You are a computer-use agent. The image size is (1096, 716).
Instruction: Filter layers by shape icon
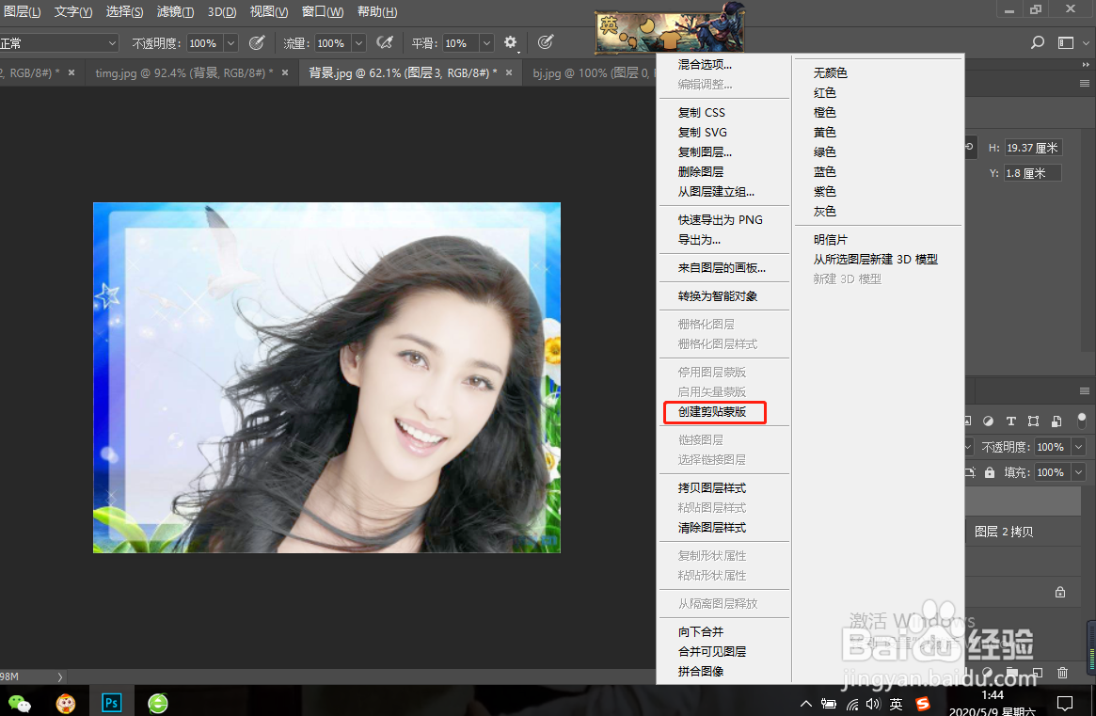(x=1033, y=421)
